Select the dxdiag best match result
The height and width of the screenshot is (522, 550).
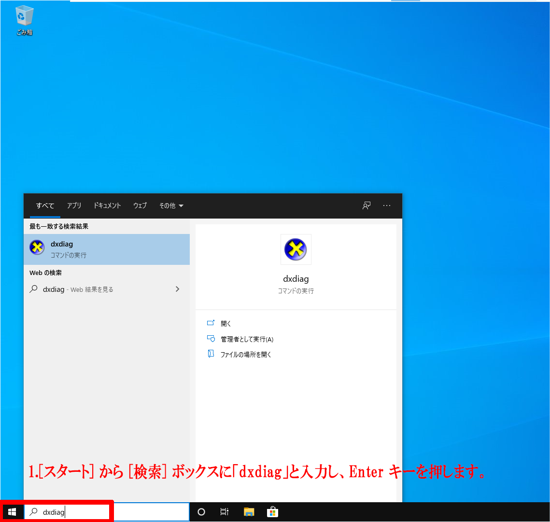(106, 249)
